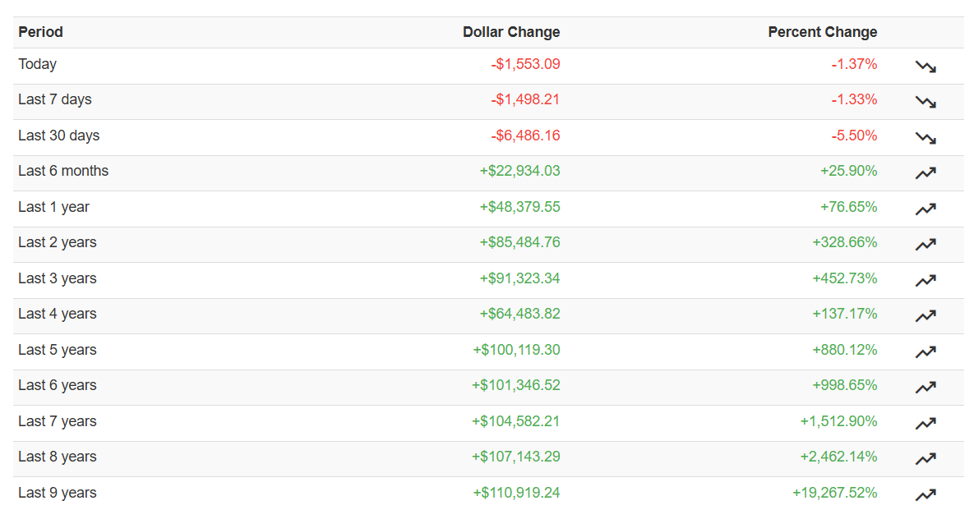Select the Last 4 years row label
Screen dimensions: 974x519
click(x=57, y=314)
